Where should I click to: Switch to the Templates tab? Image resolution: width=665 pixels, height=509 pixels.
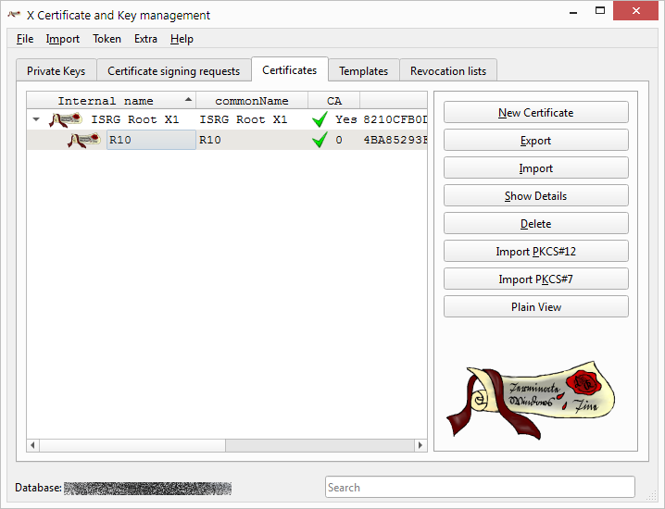click(363, 70)
